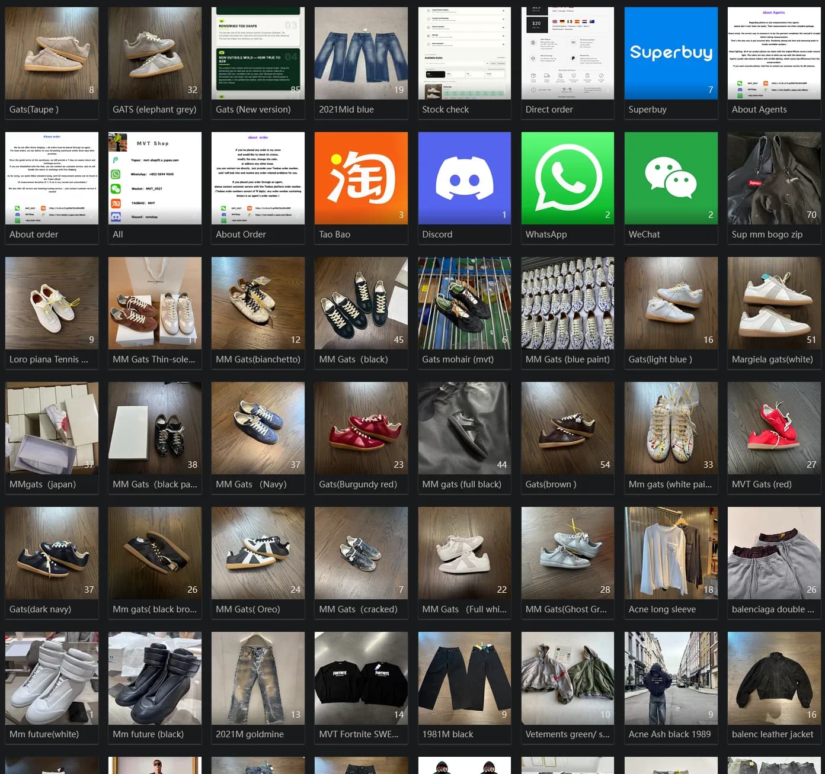
Task: Open the Sup mm bogo zip hoodie thumbnail
Action: [774, 178]
